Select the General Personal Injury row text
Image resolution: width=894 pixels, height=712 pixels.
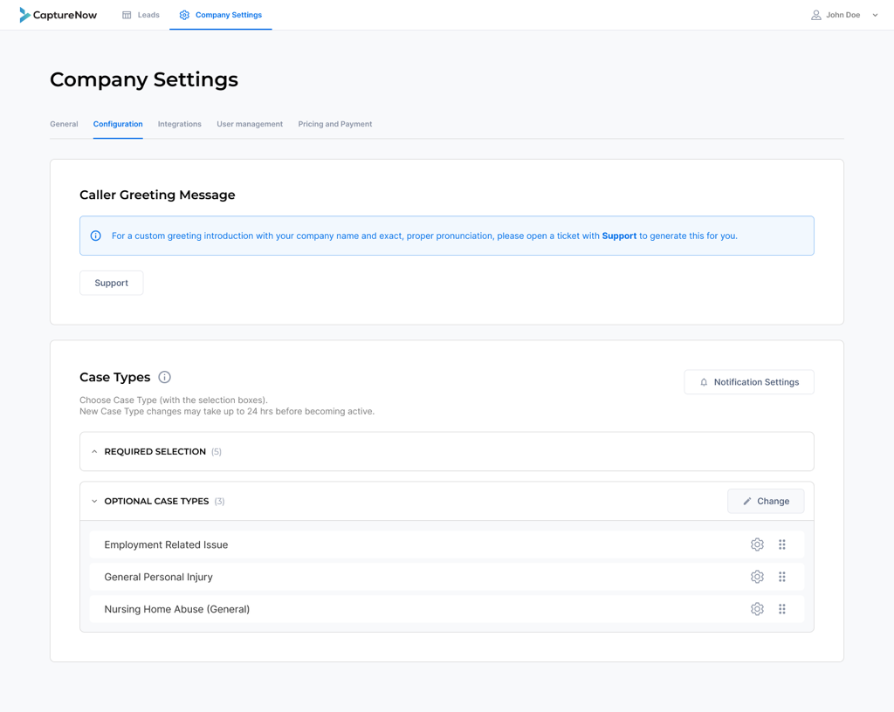coord(159,577)
